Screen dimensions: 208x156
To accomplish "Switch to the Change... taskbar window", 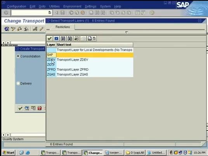I will 93,153.
